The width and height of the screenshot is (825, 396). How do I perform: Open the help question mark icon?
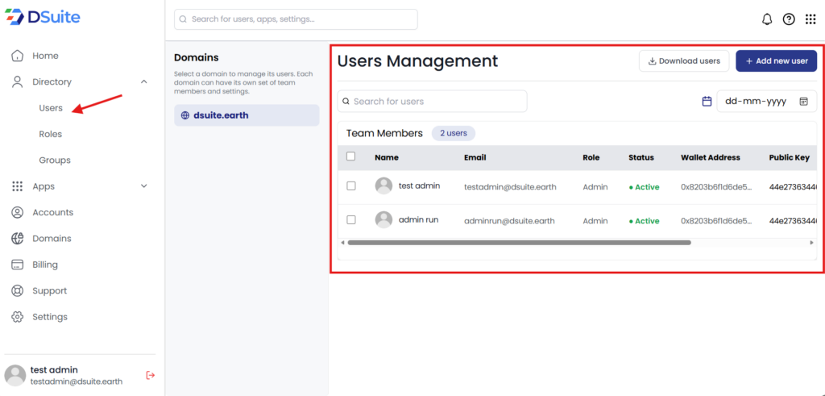tap(789, 19)
